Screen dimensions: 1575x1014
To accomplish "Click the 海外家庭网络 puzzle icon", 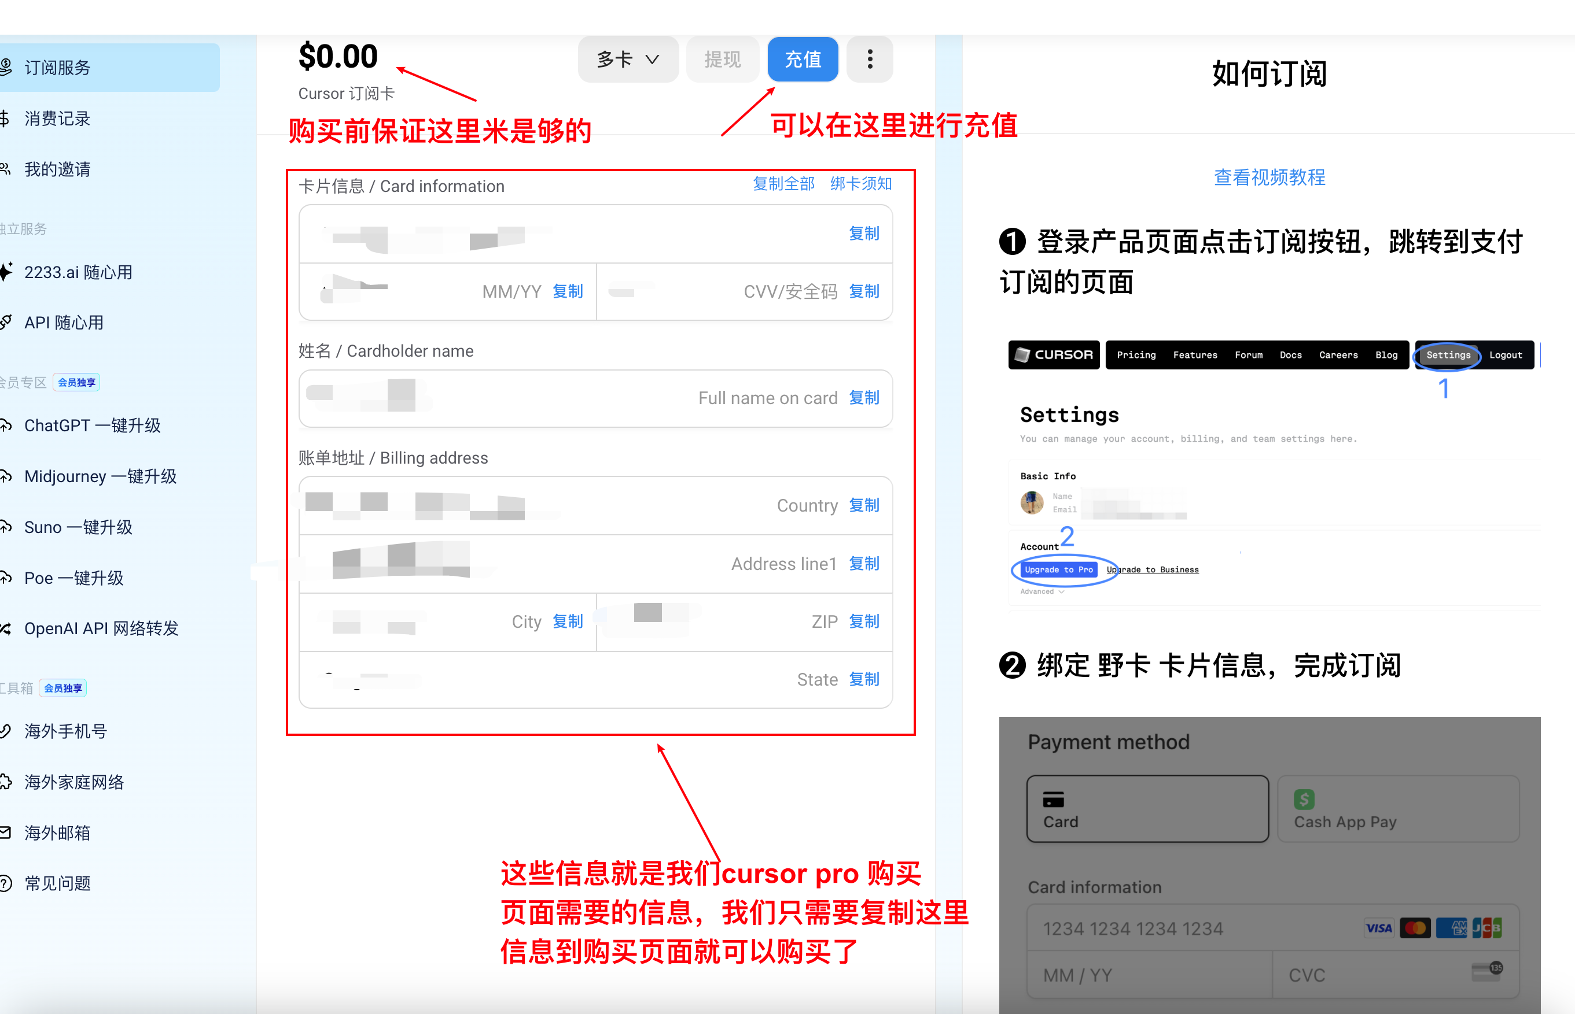I will pyautogui.click(x=6, y=782).
